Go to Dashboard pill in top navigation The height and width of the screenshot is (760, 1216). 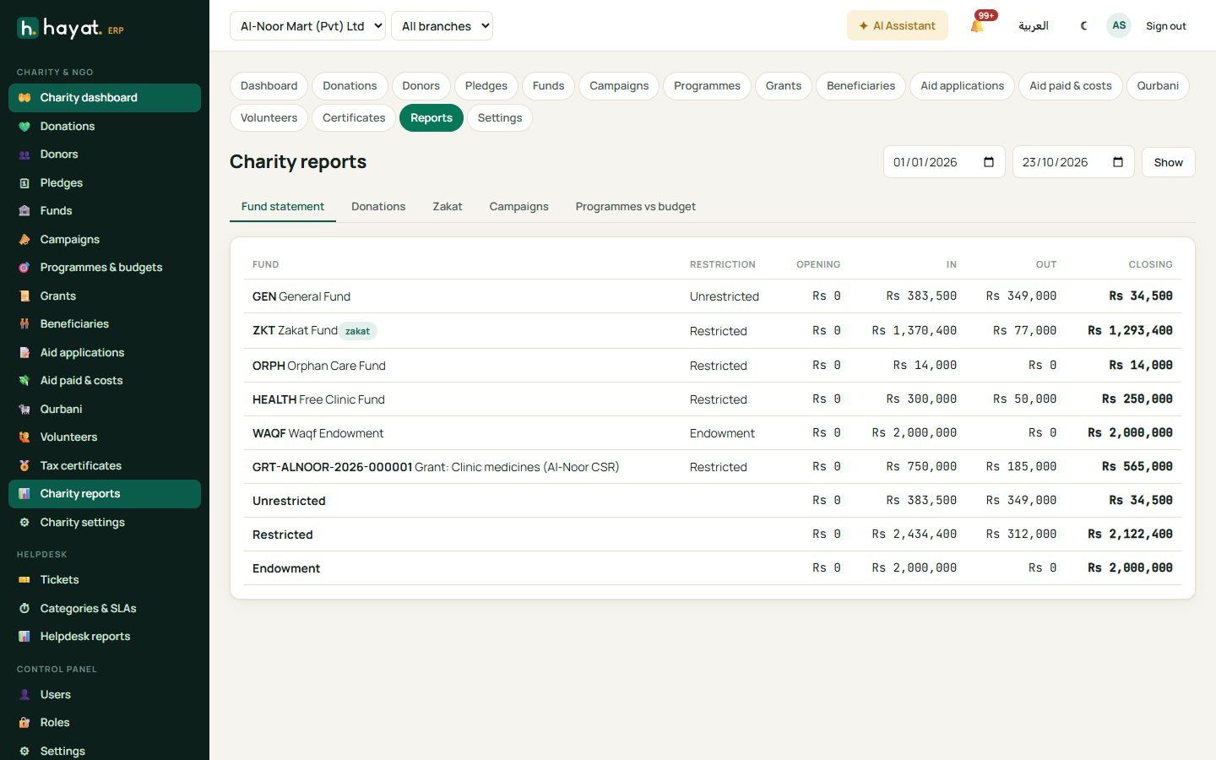[269, 86]
